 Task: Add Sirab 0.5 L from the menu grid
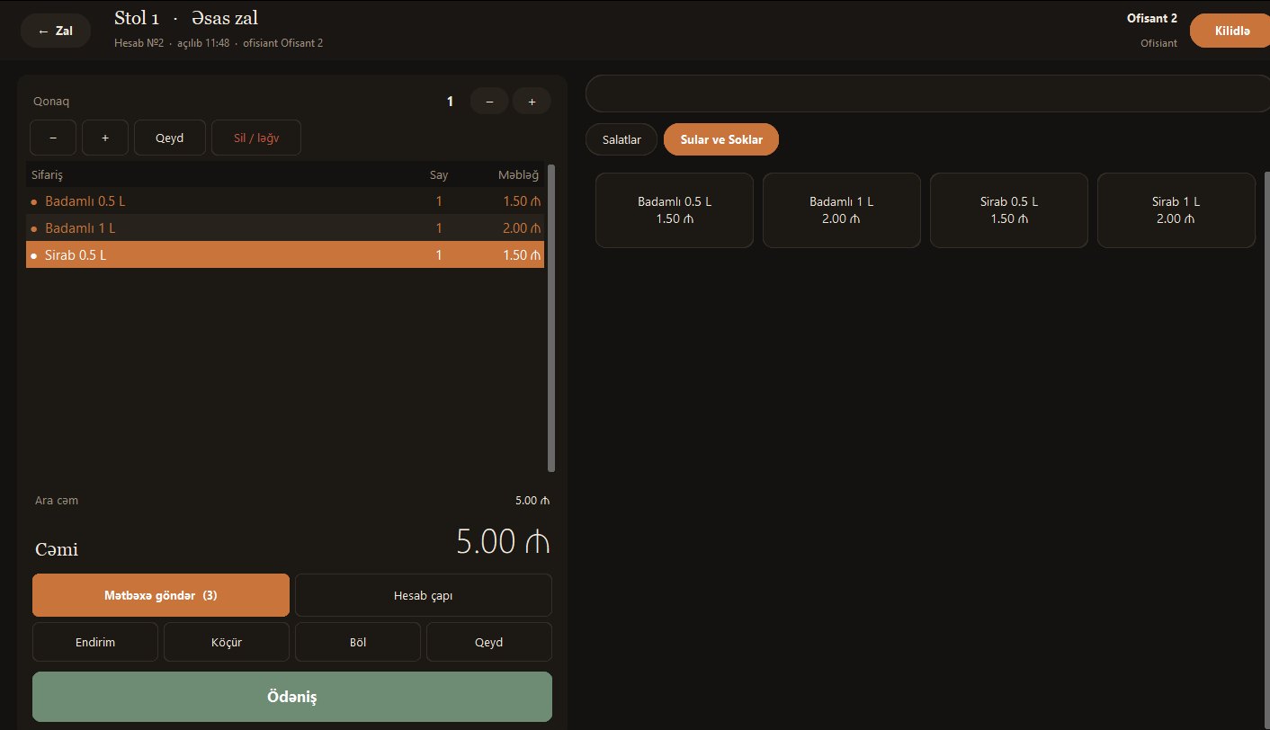pyautogui.click(x=1009, y=210)
